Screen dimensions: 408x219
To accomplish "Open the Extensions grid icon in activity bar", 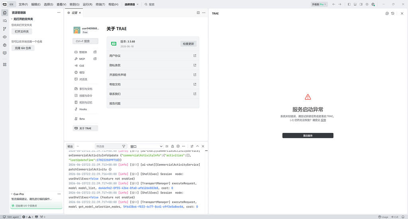I will pos(5,65).
